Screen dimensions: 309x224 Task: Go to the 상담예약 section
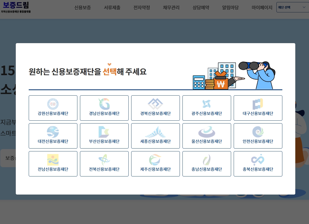tap(201, 7)
